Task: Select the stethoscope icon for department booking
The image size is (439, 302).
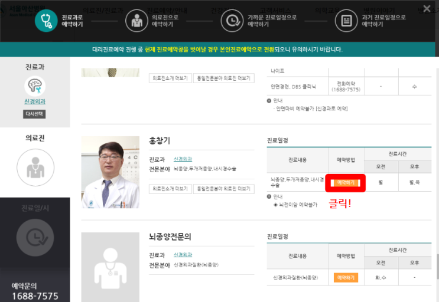Action: [46, 21]
